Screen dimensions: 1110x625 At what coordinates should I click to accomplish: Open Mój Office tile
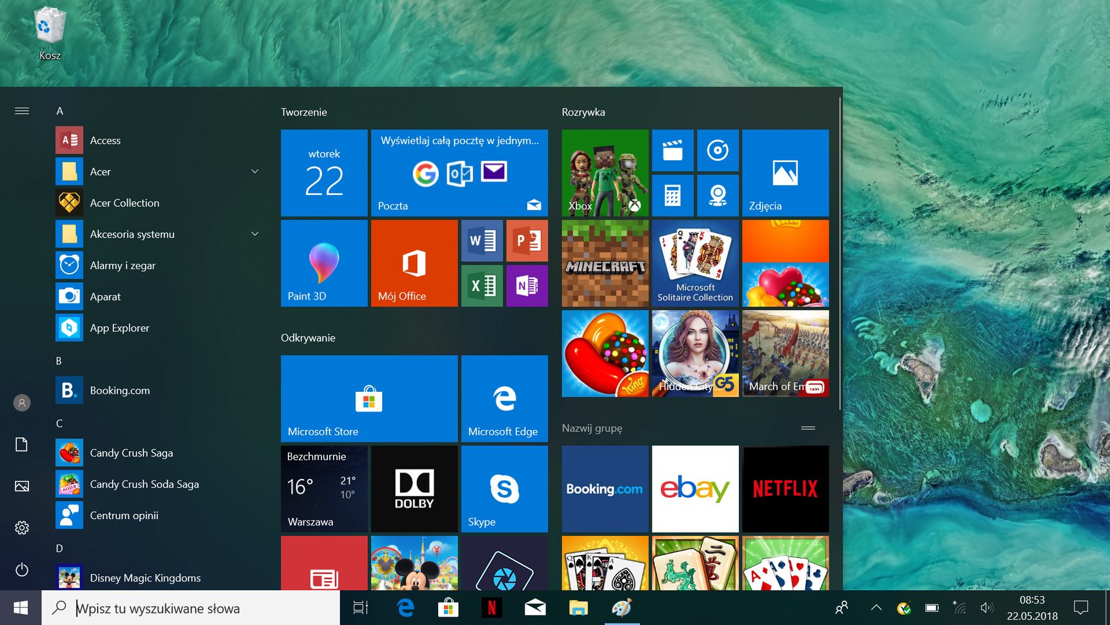[414, 263]
